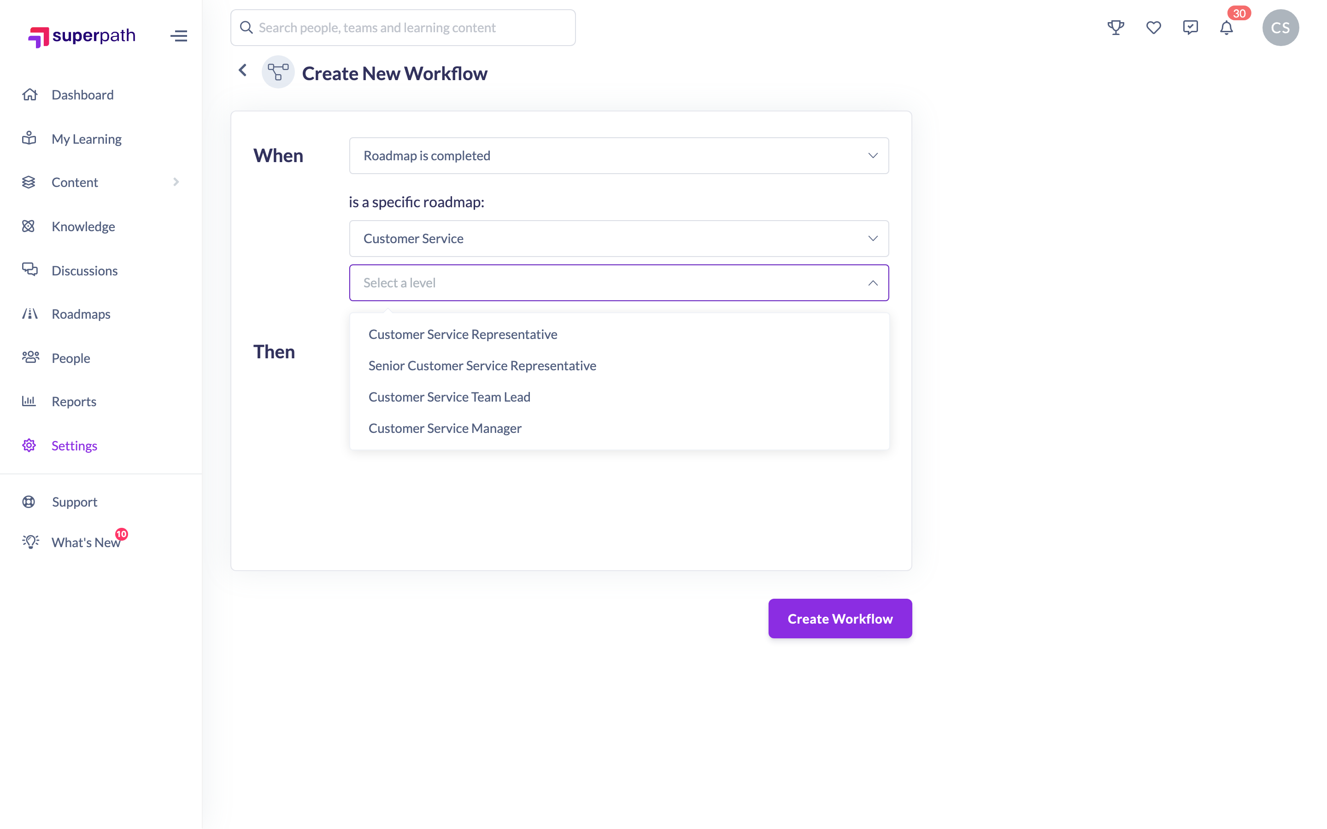
Task: Open the trophy achievements icon
Action: 1116,28
